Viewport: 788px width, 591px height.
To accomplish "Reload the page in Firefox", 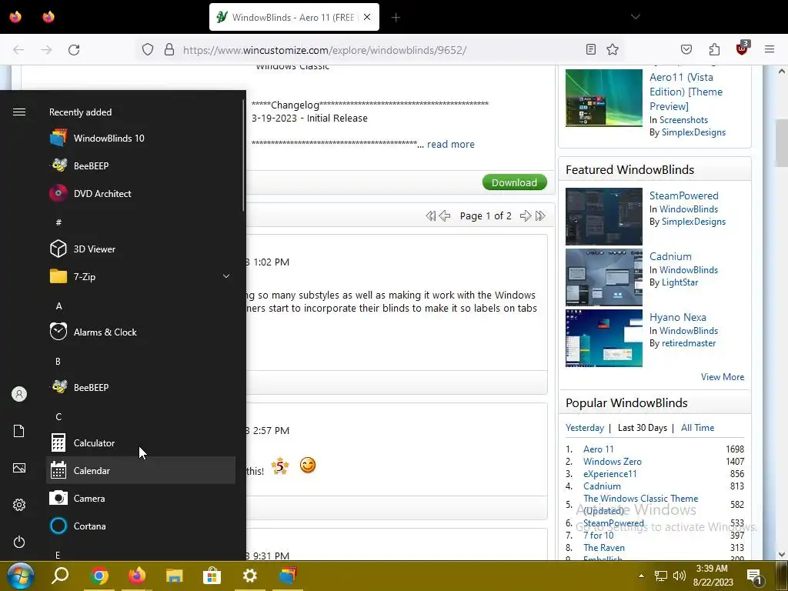I will coord(74,50).
